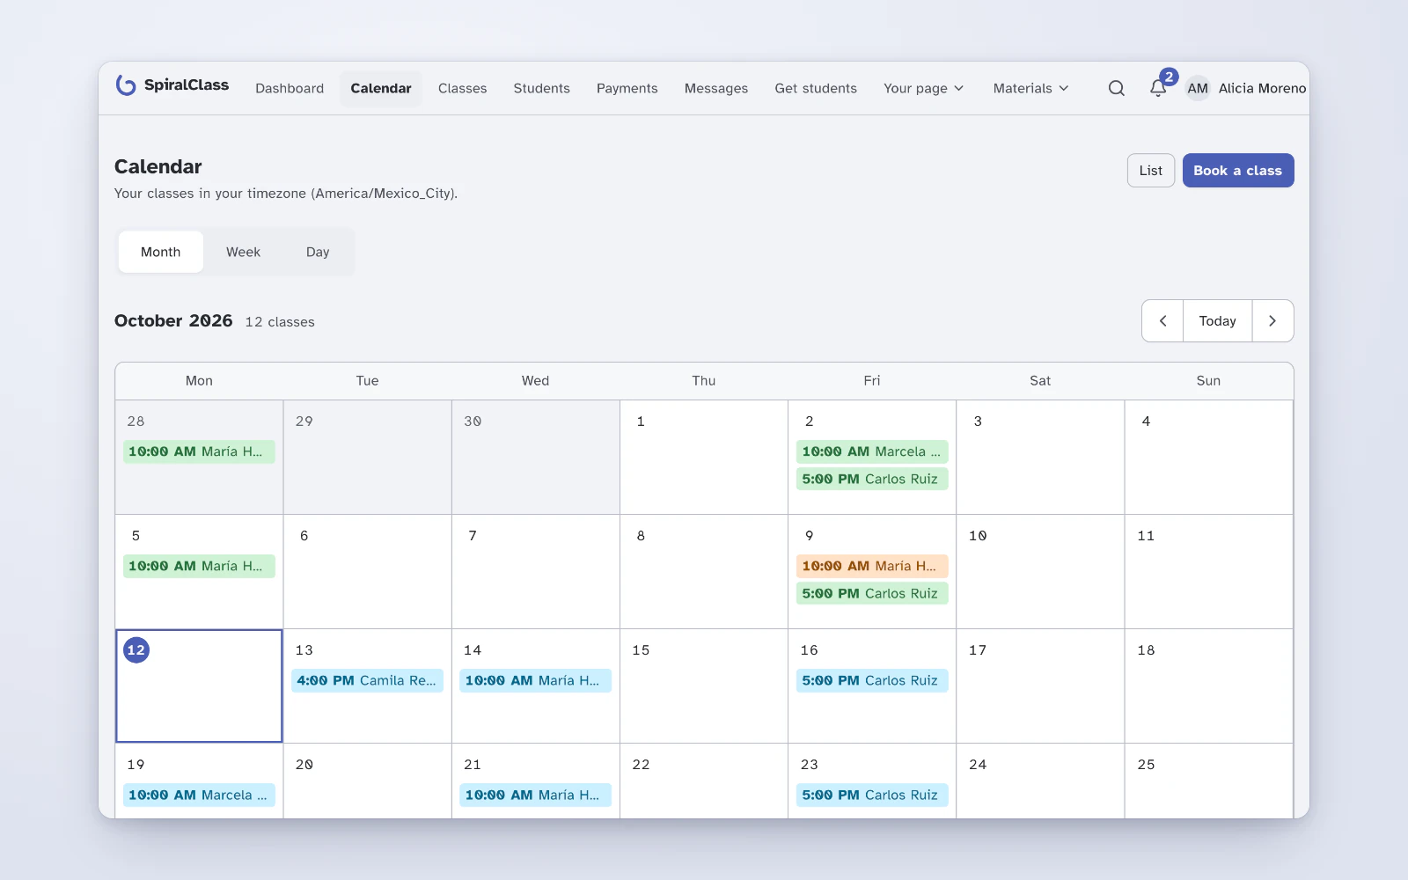Open Alicia Moreno profile name
Viewport: 1408px width, 880px height.
(1262, 88)
